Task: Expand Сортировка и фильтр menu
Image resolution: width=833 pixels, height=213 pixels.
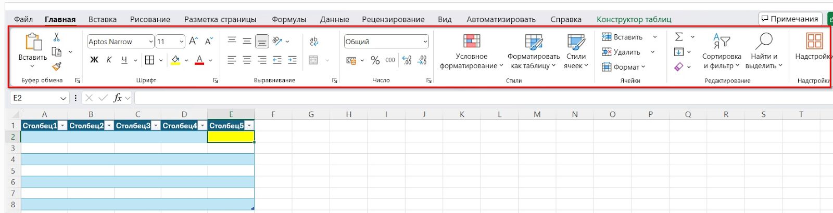Action: click(722, 52)
